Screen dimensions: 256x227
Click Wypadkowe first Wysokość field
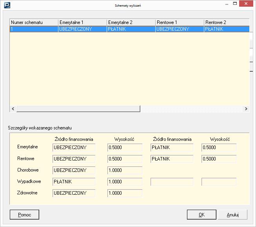click(x=125, y=182)
